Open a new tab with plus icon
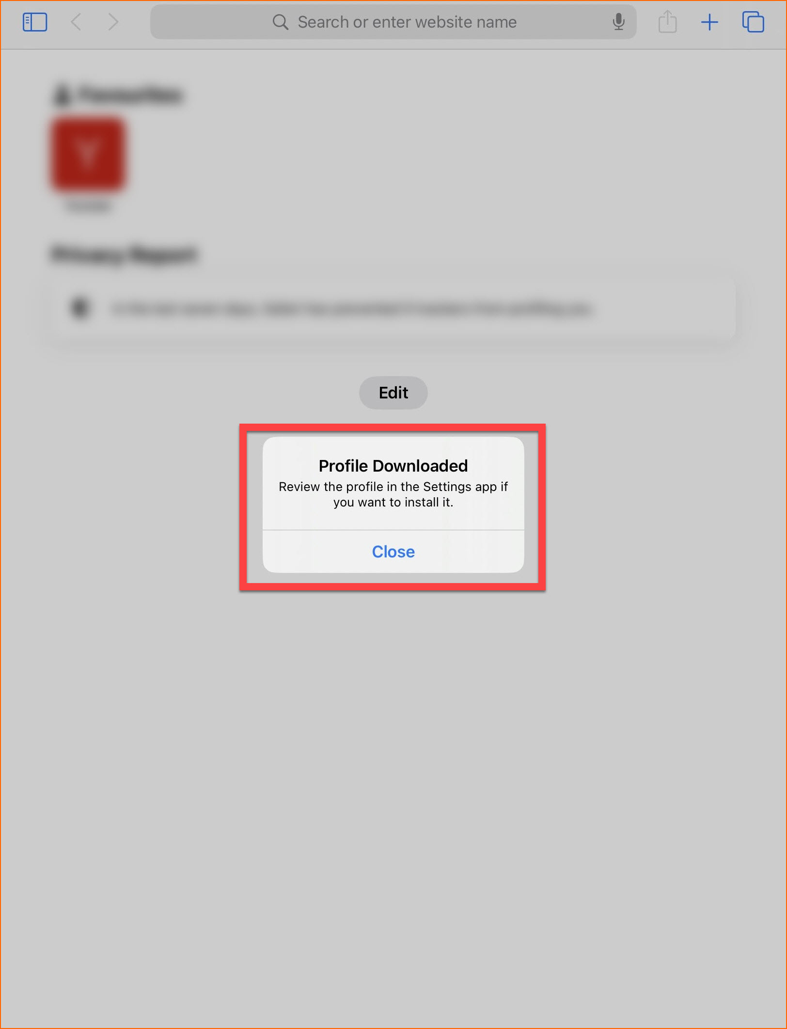This screenshot has height=1029, width=787. point(709,22)
